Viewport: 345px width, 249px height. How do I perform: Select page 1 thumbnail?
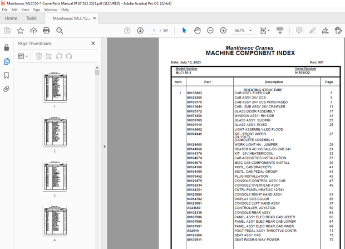(55, 86)
